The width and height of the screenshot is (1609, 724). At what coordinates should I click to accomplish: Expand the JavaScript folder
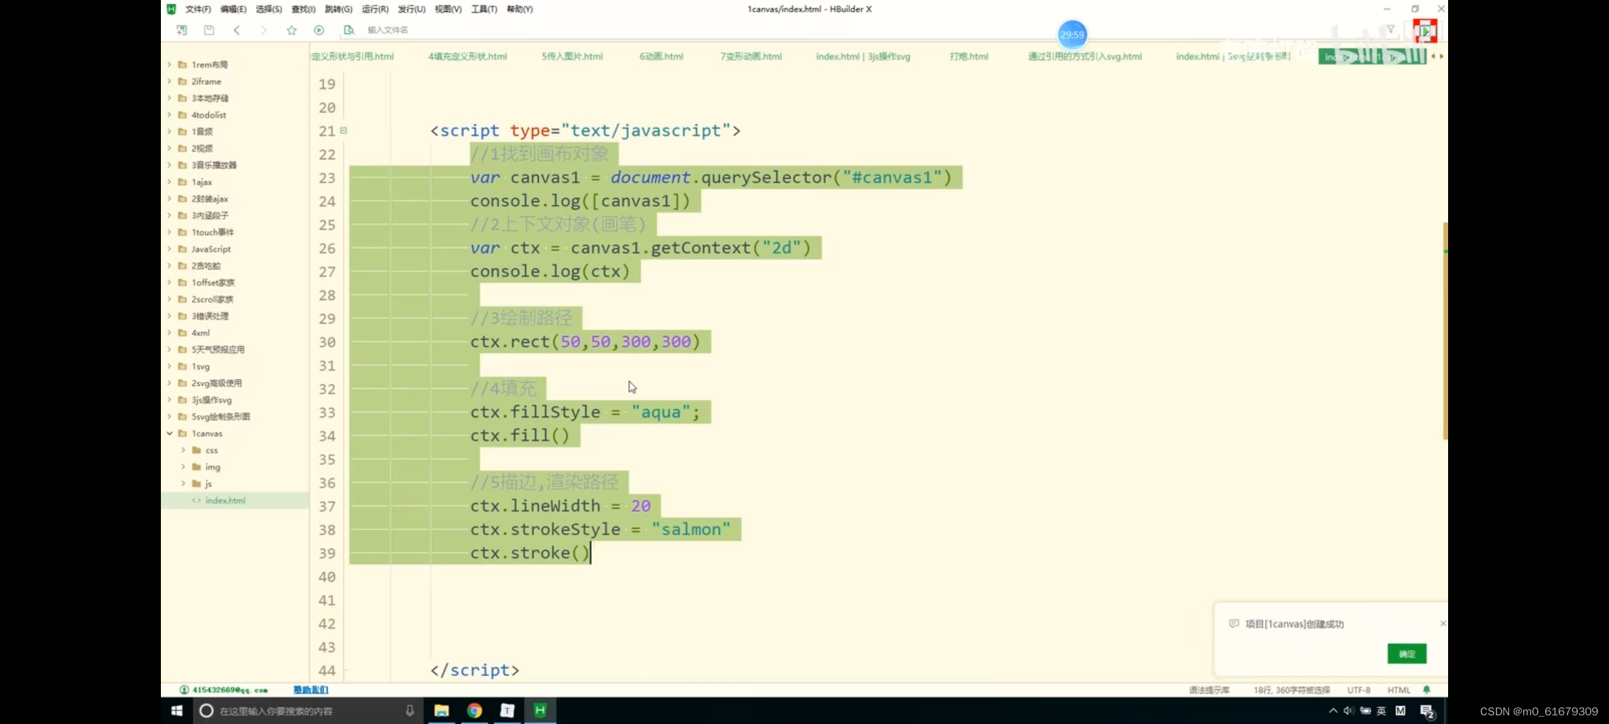(x=170, y=249)
